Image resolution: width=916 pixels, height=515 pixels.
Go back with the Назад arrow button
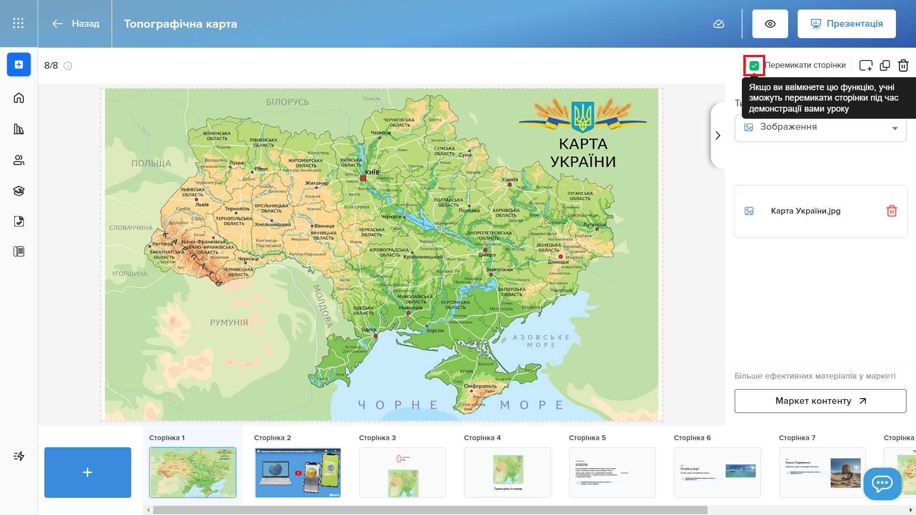point(76,23)
